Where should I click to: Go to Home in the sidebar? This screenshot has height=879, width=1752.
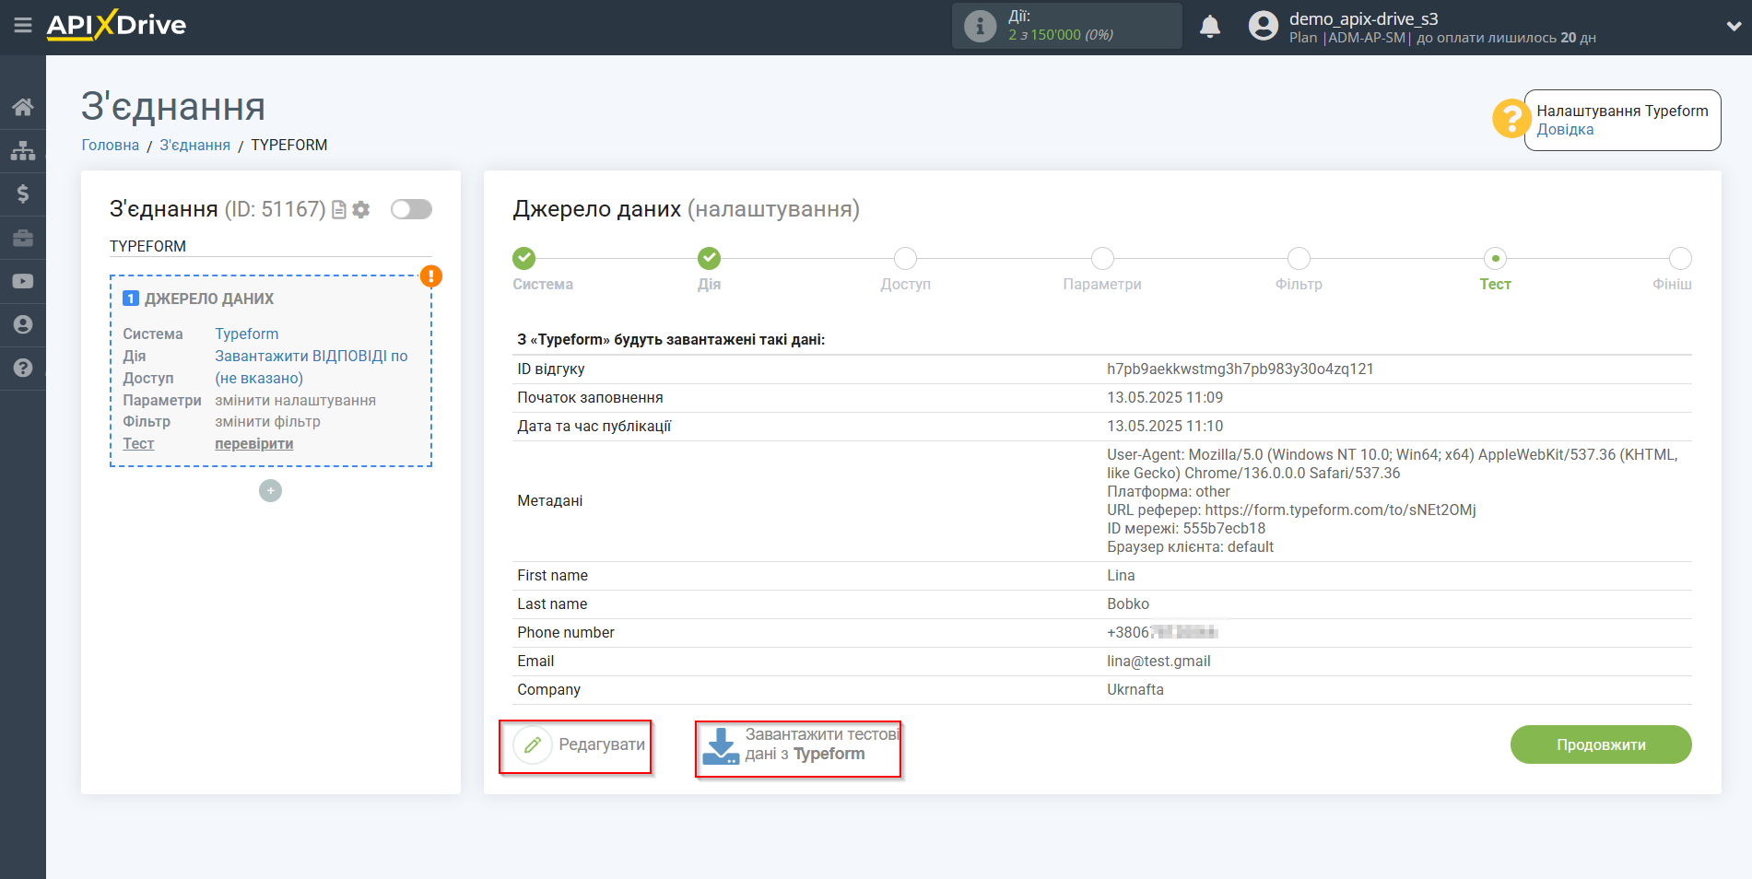point(23,107)
